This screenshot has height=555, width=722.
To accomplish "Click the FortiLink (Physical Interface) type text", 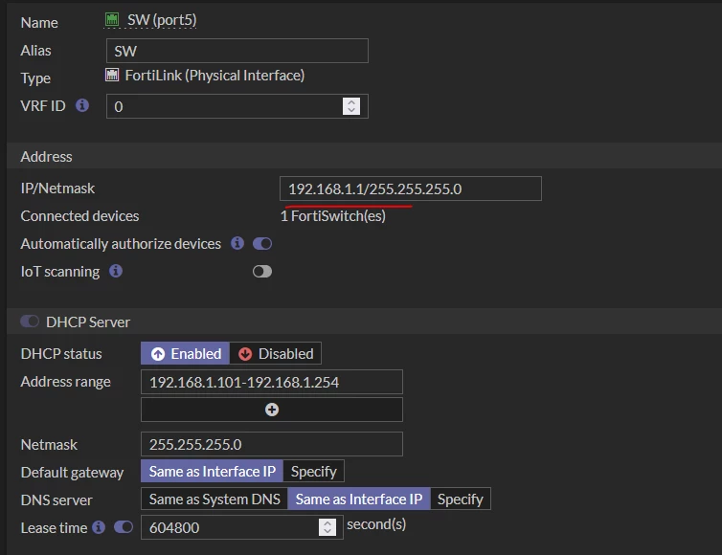I will [214, 76].
